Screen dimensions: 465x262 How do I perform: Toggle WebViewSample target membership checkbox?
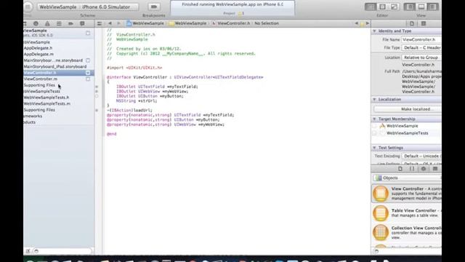[x=374, y=126]
